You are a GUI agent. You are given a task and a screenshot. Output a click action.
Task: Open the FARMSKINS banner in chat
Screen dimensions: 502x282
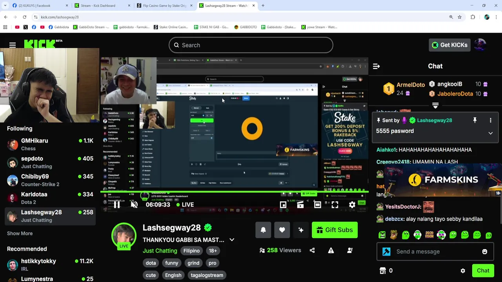point(443,180)
